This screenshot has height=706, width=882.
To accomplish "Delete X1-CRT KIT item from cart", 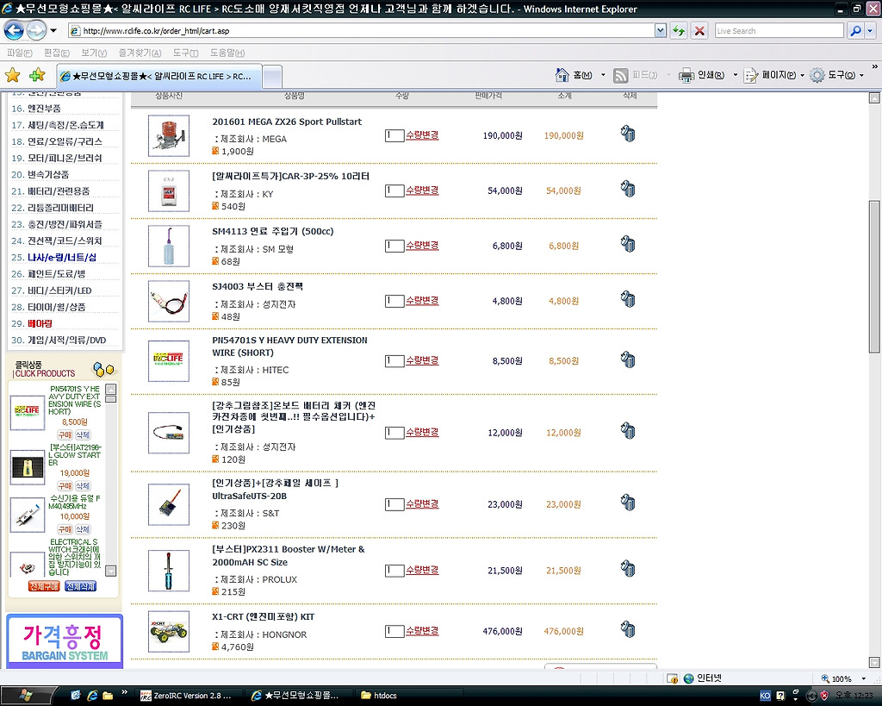I will pyautogui.click(x=628, y=629).
